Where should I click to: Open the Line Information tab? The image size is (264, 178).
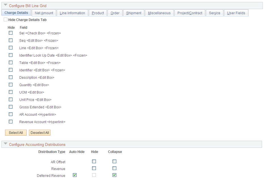72,13
